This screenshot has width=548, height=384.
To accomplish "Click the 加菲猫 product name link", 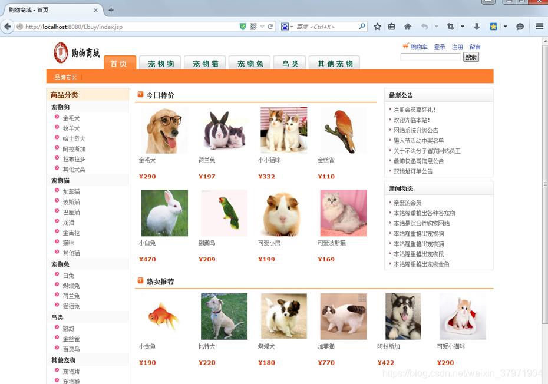I will tap(326, 346).
